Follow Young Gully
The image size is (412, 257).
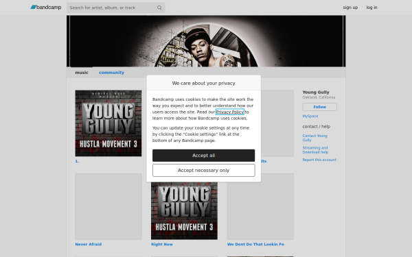point(319,107)
